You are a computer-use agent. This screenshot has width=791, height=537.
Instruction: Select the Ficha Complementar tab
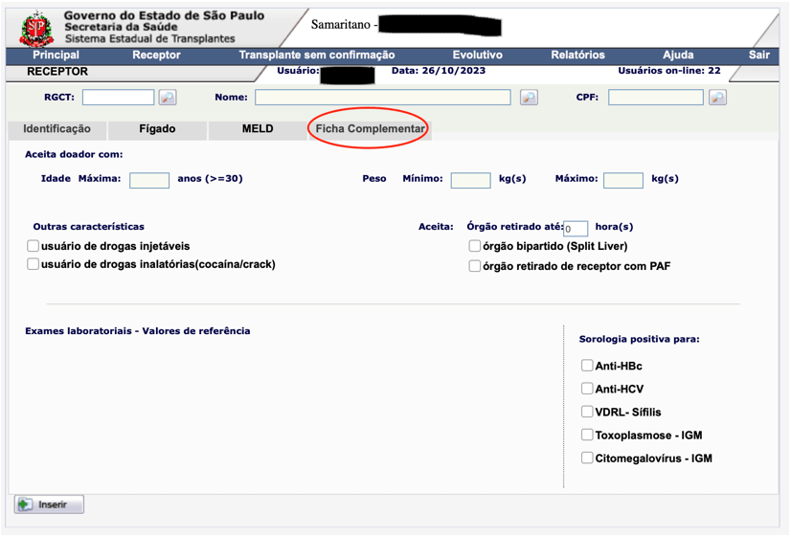coord(370,129)
